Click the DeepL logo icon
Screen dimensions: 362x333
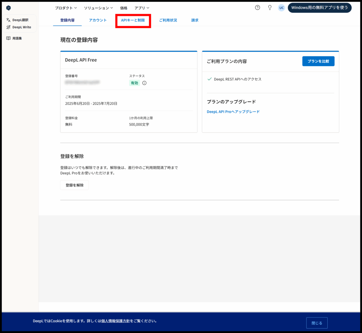coord(8,8)
